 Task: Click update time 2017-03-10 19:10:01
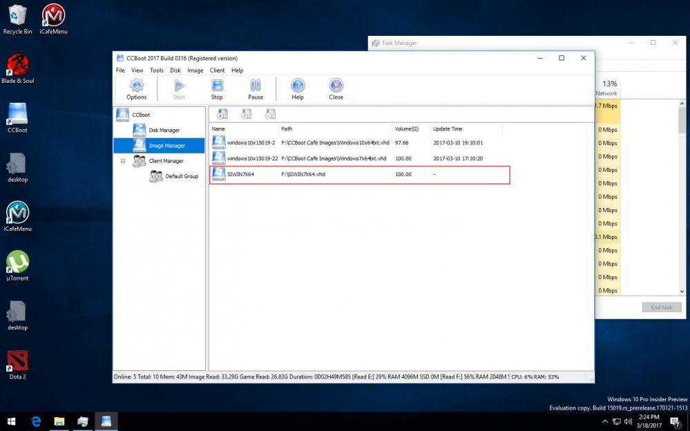pyautogui.click(x=458, y=143)
